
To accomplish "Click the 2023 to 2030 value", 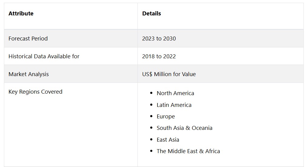I will click(159, 39).
